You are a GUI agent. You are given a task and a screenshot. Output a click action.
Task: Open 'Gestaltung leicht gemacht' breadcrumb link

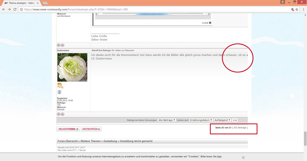pos(136,141)
